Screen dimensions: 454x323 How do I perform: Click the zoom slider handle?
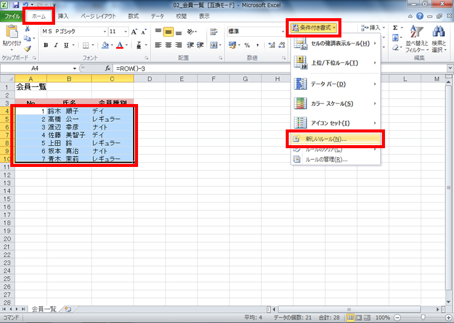click(x=423, y=318)
